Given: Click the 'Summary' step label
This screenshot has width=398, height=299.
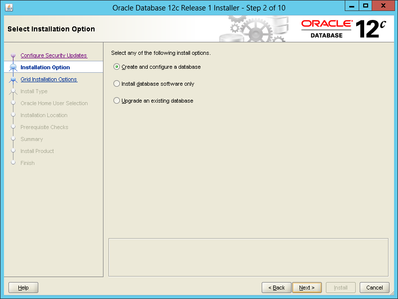Looking at the screenshot, I should [x=32, y=139].
